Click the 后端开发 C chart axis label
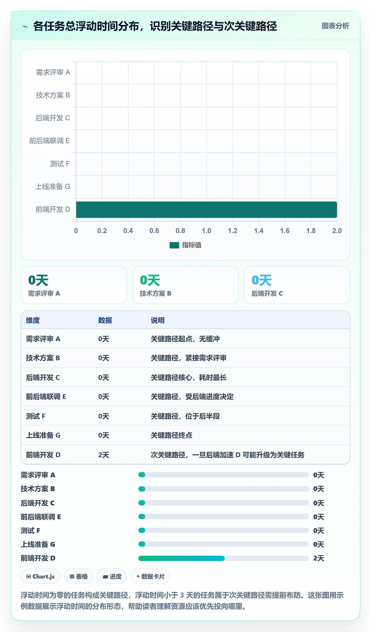 click(x=53, y=118)
